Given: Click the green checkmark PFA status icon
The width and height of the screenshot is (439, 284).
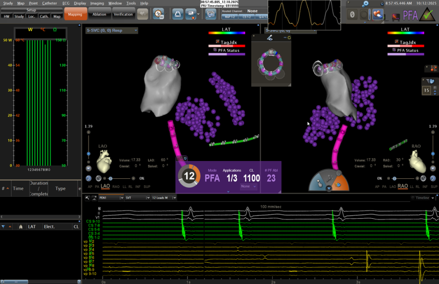Looking at the screenshot, I should (x=427, y=15).
